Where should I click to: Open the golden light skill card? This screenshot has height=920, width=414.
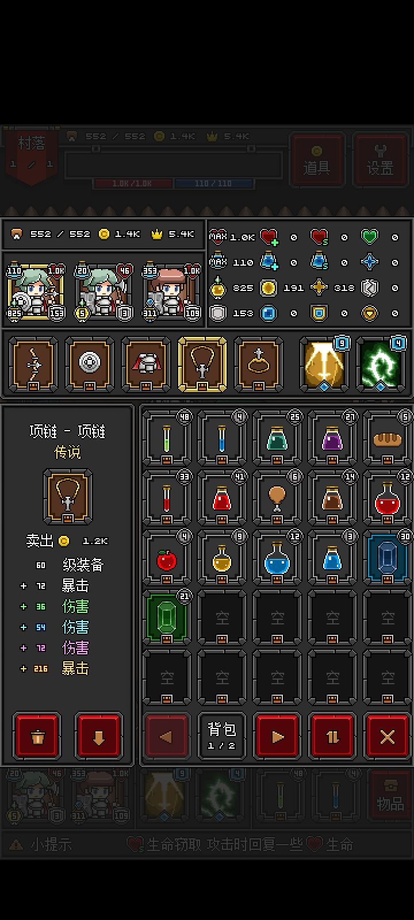tap(324, 365)
